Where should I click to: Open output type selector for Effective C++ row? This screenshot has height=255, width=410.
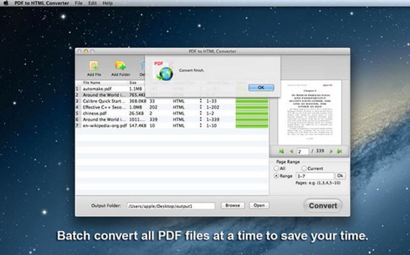pos(200,107)
